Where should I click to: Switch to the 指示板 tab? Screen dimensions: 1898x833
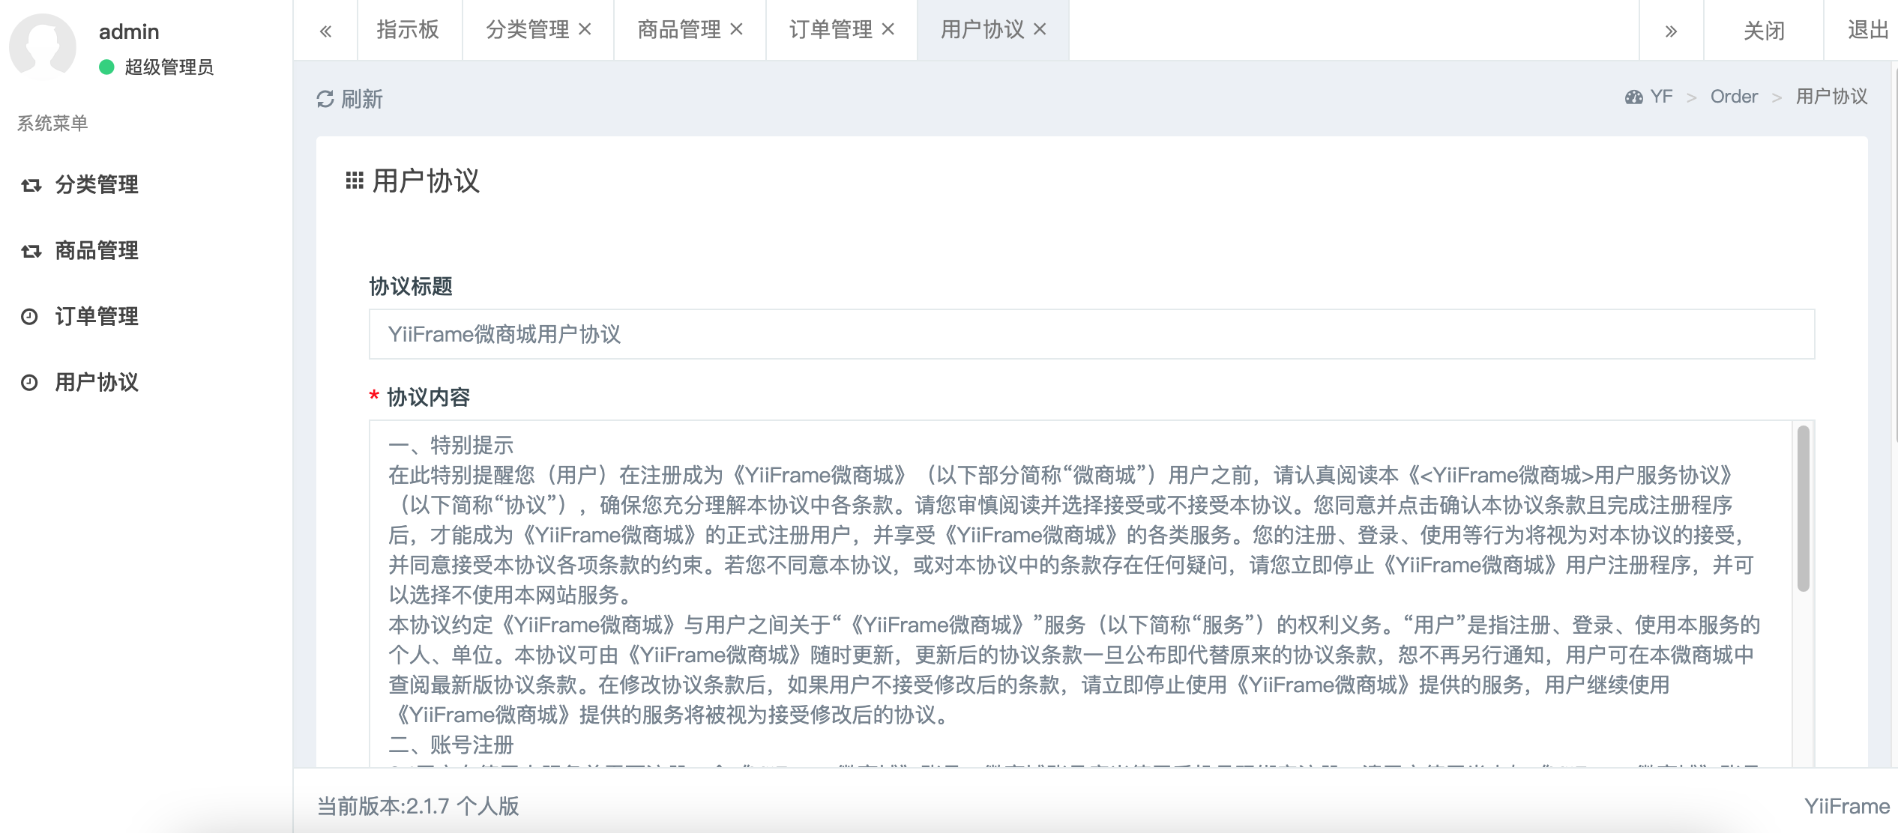click(408, 30)
